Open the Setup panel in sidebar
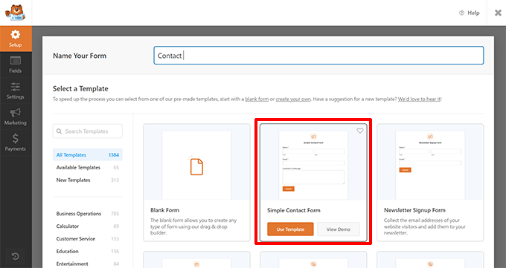Screen dimensions: 506x268 click(x=16, y=39)
